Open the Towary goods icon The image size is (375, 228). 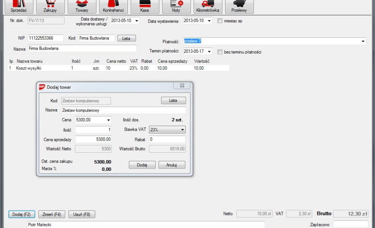click(x=82, y=6)
